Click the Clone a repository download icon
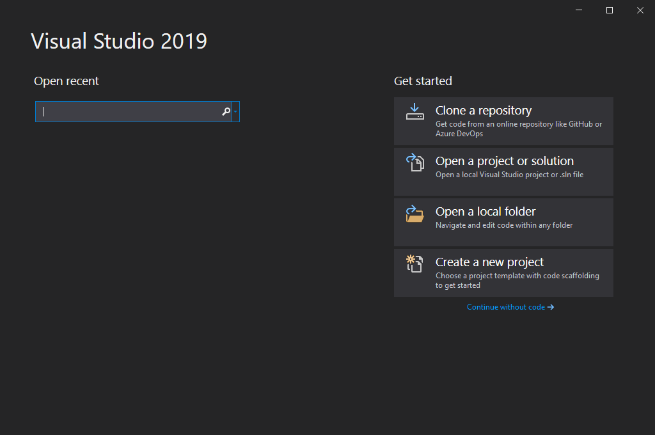 (414, 112)
